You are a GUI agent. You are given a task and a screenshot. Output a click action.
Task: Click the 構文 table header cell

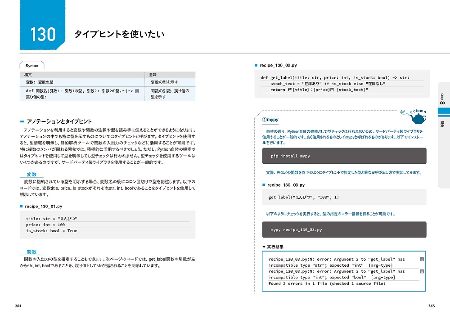pyautogui.click(x=82, y=75)
